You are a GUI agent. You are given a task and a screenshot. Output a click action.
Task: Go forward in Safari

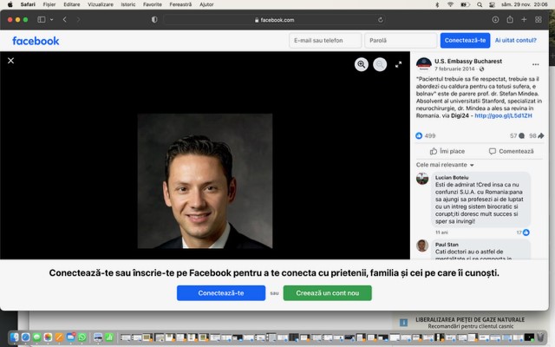click(x=78, y=19)
